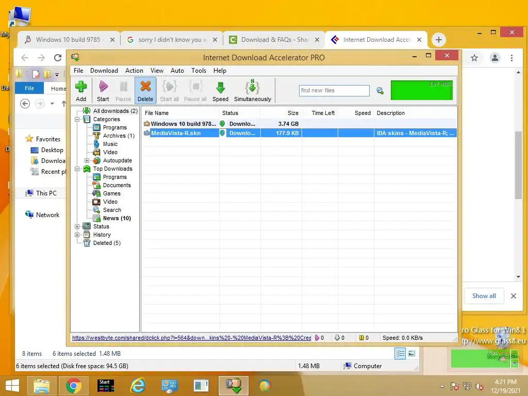
Task: Select the MediaVista-R.skn download row
Action: click(x=299, y=133)
